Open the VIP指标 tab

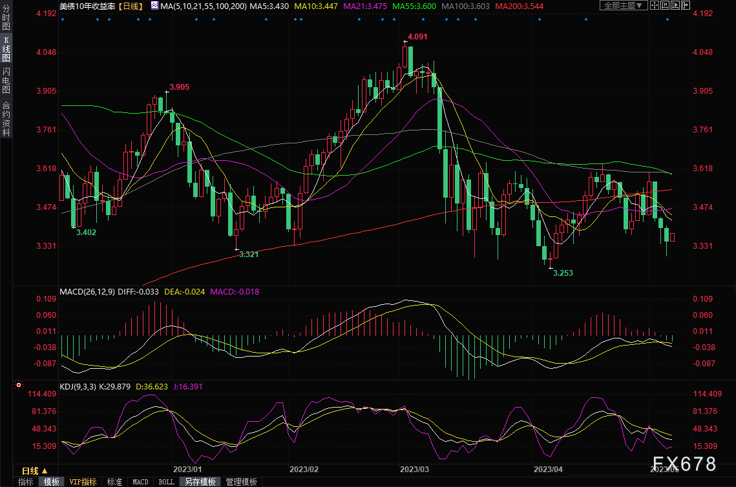(x=83, y=482)
